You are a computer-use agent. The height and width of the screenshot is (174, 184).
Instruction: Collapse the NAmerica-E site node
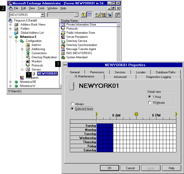[x=10, y=37]
